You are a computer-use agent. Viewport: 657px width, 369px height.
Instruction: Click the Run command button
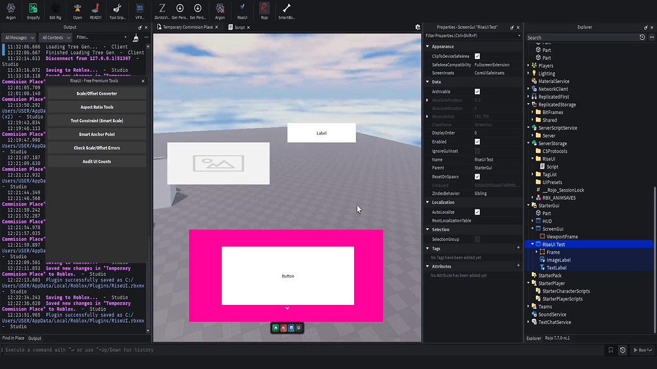643,350
